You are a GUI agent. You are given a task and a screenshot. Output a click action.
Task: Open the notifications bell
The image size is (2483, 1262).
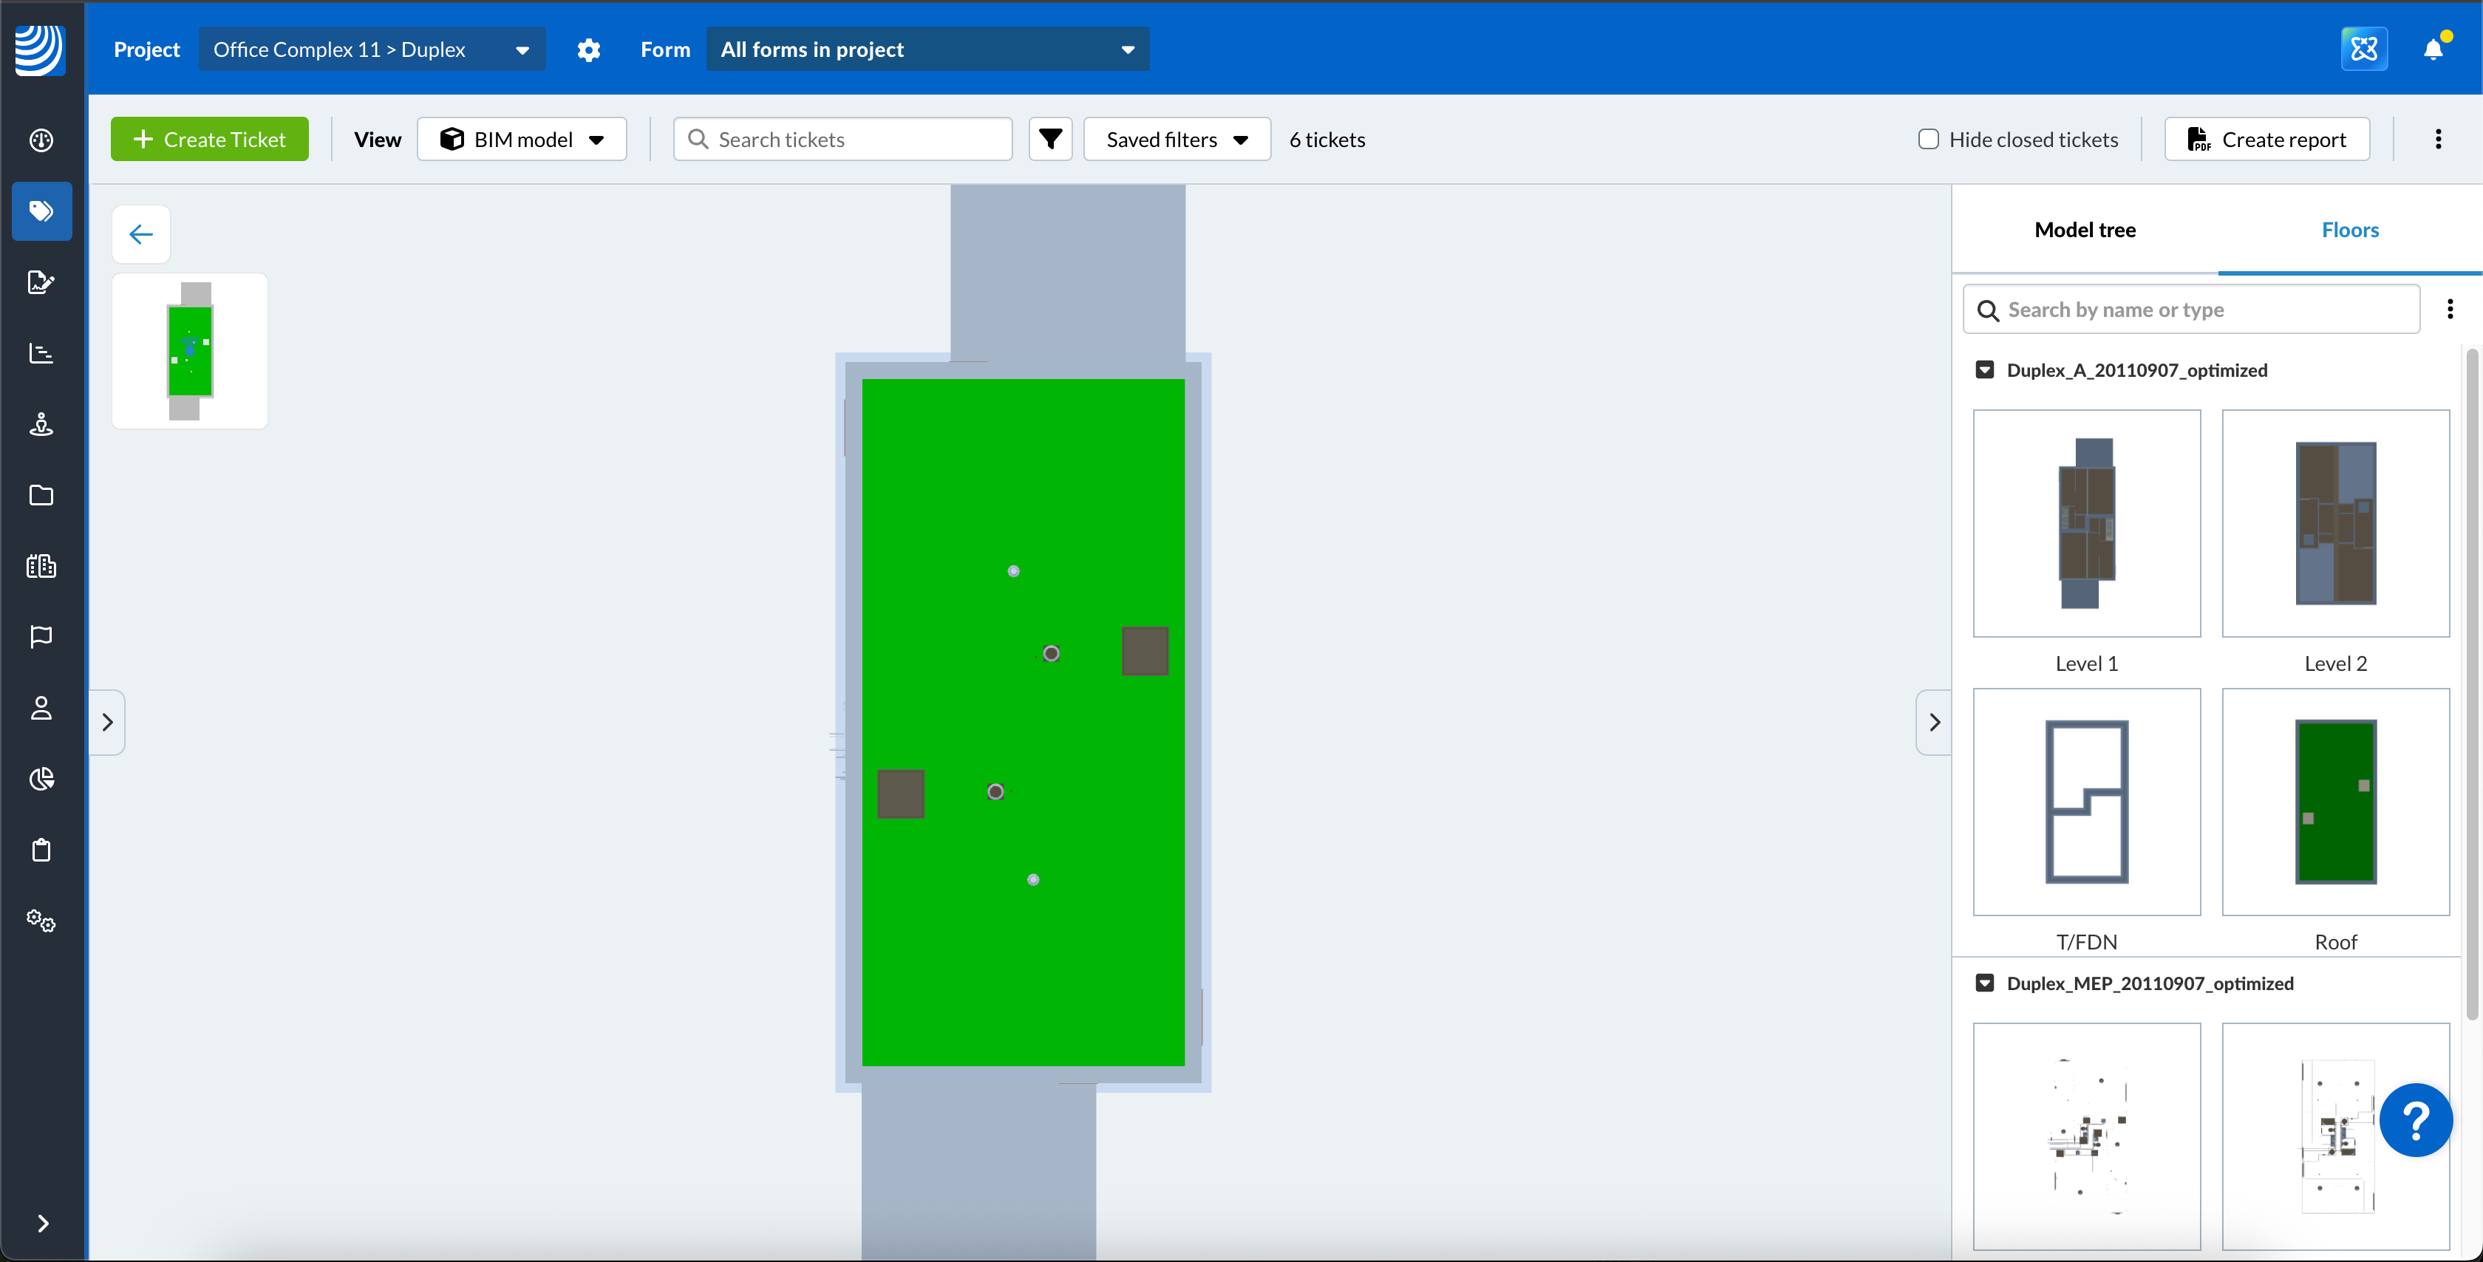coord(2433,50)
